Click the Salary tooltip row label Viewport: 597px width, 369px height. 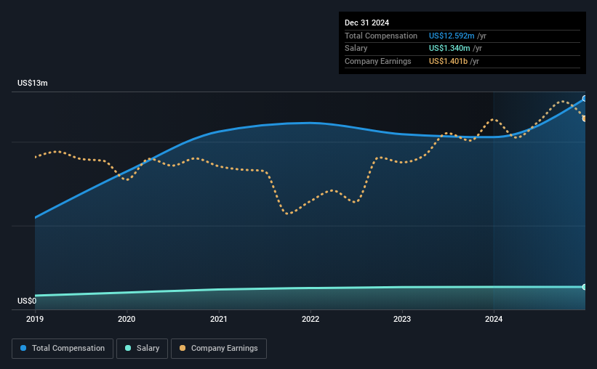pos(356,49)
